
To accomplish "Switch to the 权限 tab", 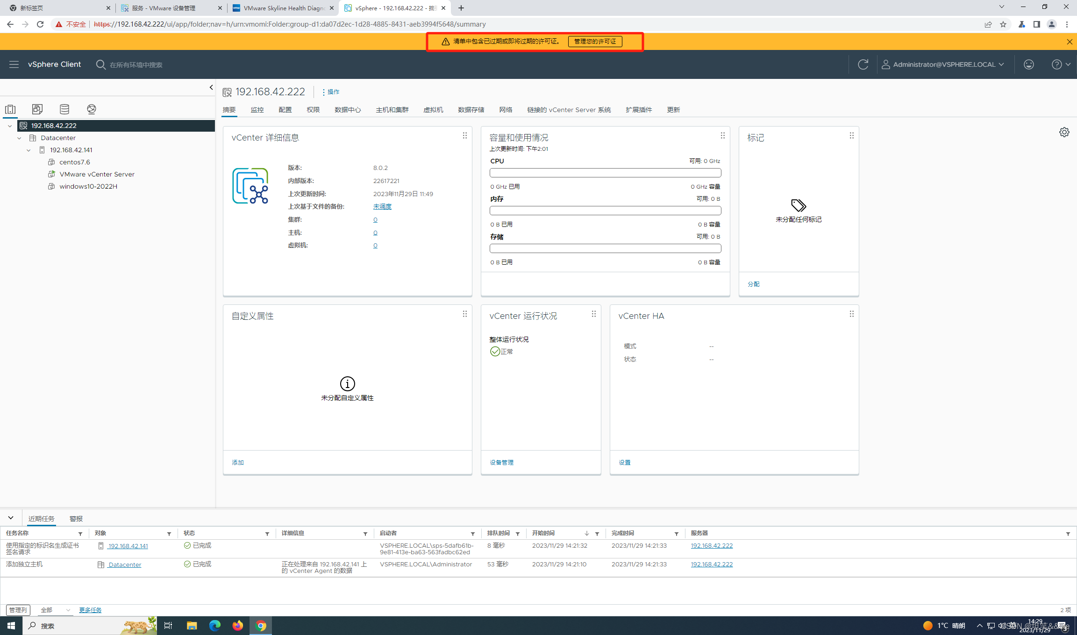I will pyautogui.click(x=313, y=110).
